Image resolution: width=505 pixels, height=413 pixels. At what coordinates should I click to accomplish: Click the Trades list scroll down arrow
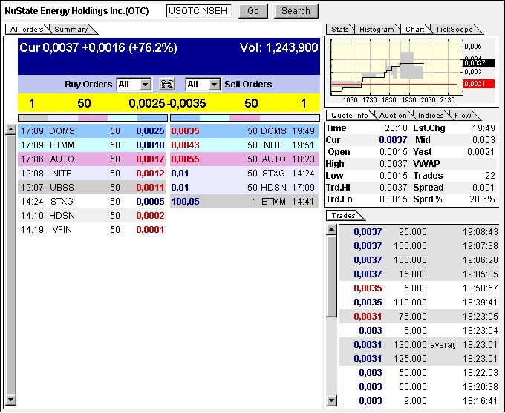331,401
